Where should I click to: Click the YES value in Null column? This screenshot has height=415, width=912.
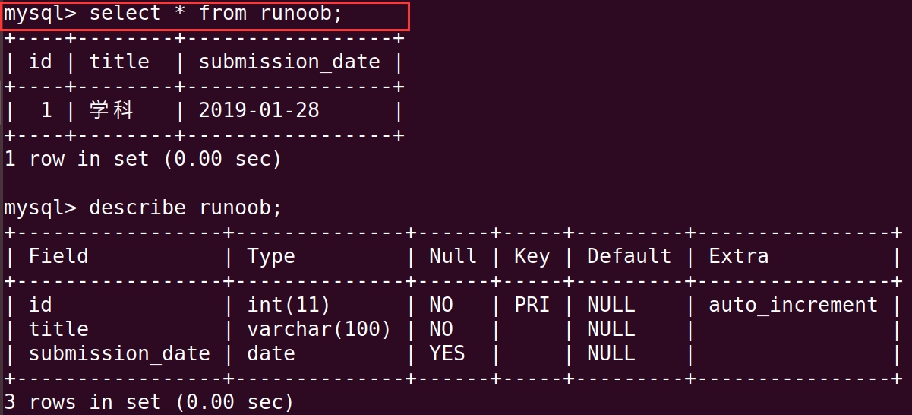click(x=447, y=353)
